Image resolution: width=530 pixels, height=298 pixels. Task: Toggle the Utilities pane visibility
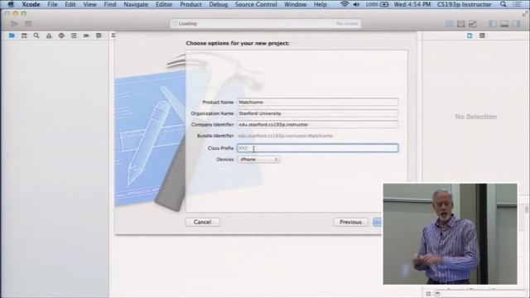pyautogui.click(x=516, y=24)
